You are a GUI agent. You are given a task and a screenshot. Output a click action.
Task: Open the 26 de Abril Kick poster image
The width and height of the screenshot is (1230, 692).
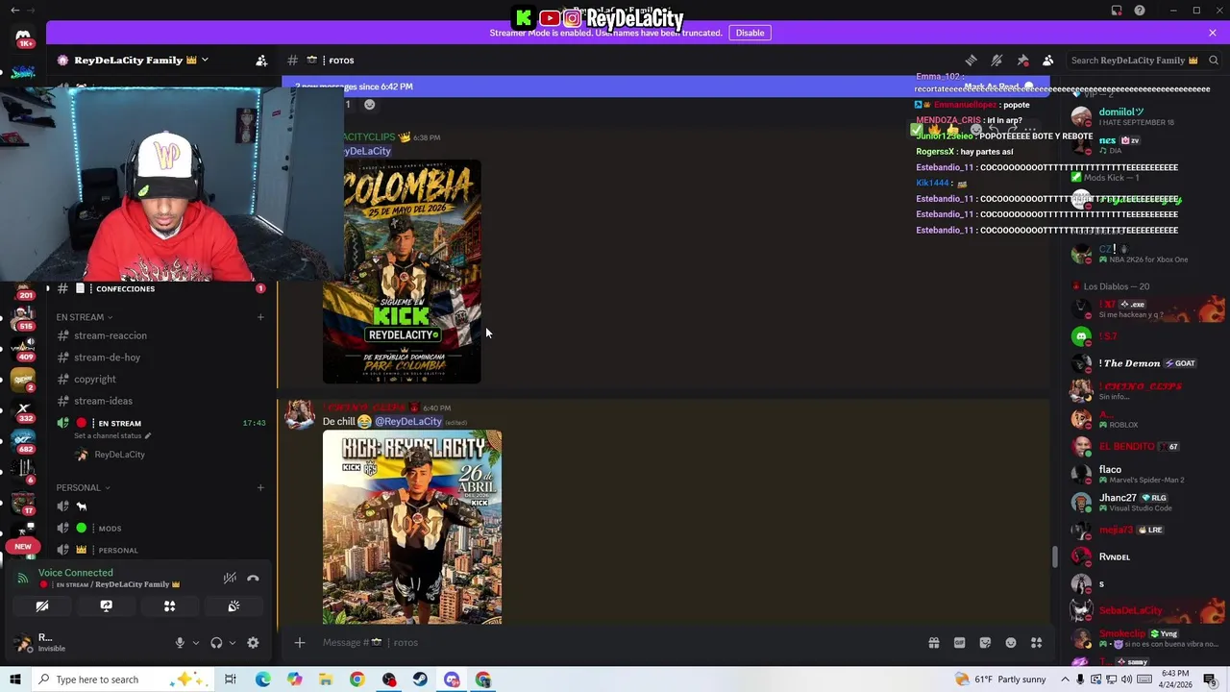[x=412, y=527]
